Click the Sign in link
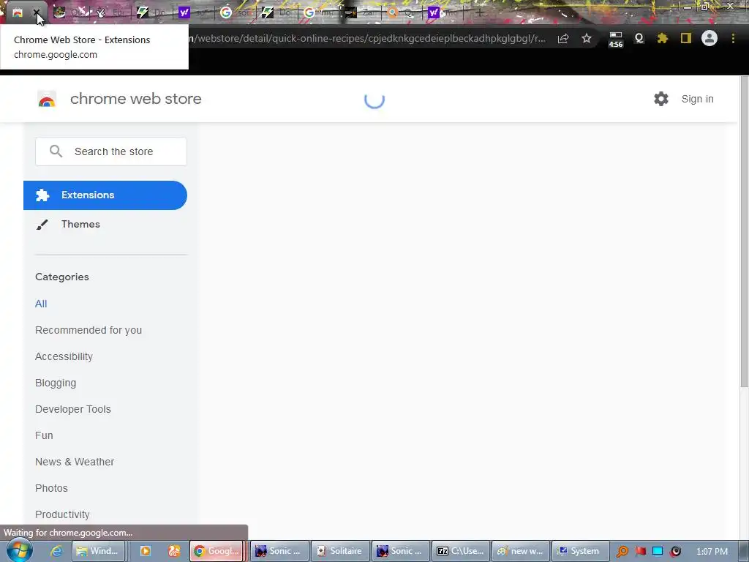Image resolution: width=749 pixels, height=562 pixels. tap(697, 99)
